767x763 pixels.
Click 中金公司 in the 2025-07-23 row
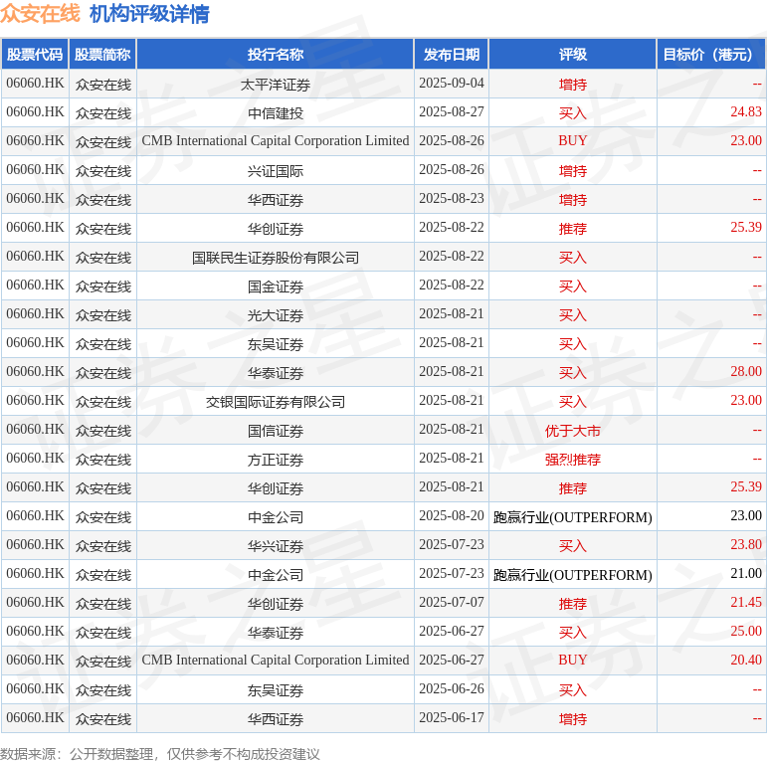[276, 575]
